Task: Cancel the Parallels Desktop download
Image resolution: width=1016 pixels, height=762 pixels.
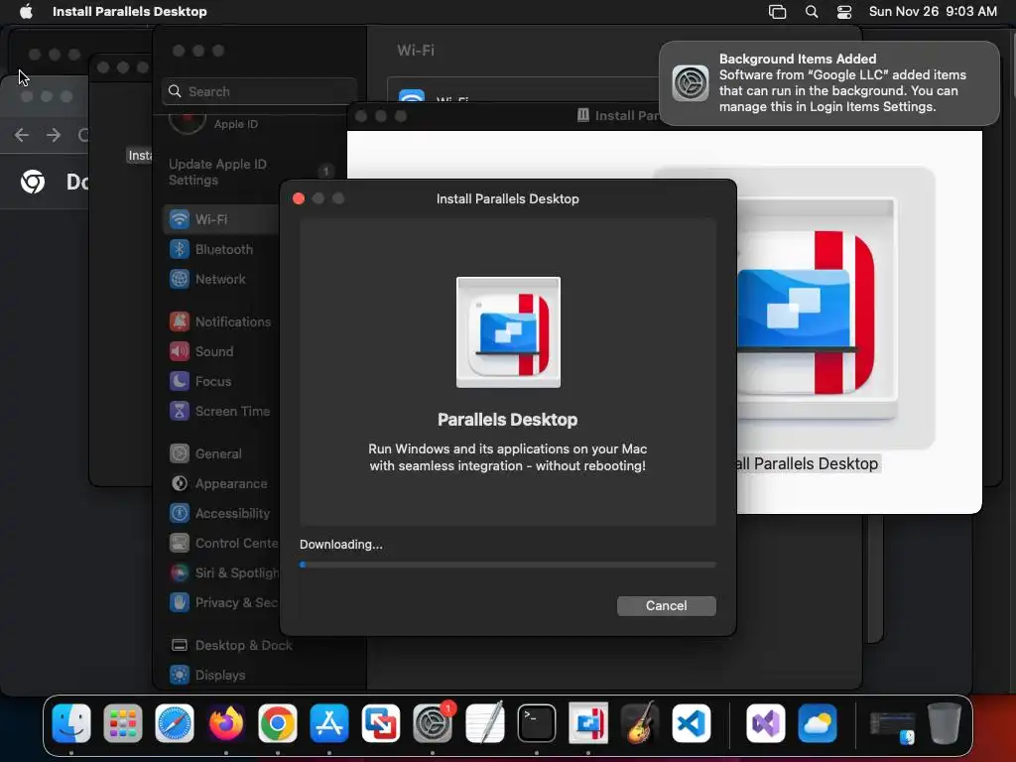Action: (x=666, y=606)
